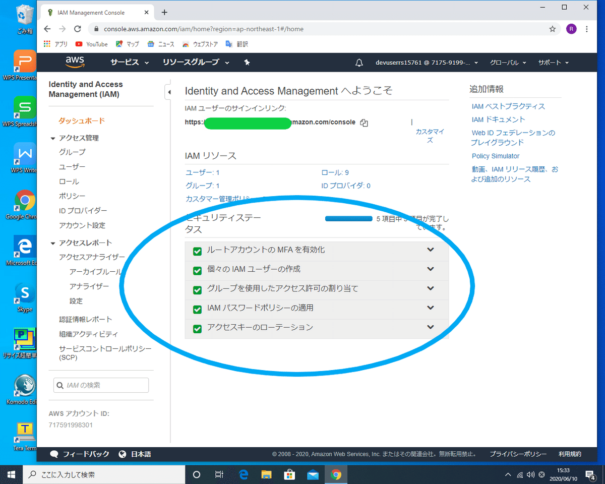Expand the 個々の IAM ユーザーの作成 row chevron
This screenshot has width=605, height=484.
[431, 269]
